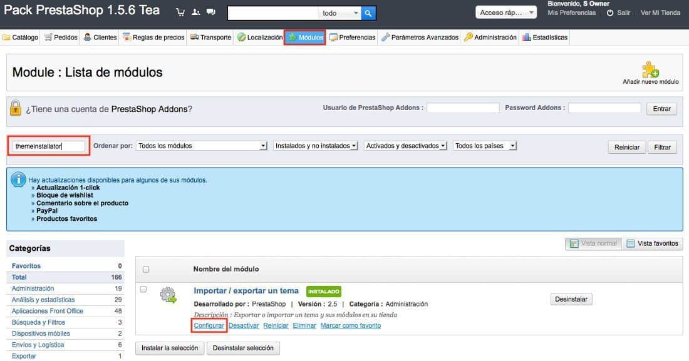The image size is (689, 361).
Task: Click 'Bloque de wishlist' update entry
Action: [x=65, y=195]
